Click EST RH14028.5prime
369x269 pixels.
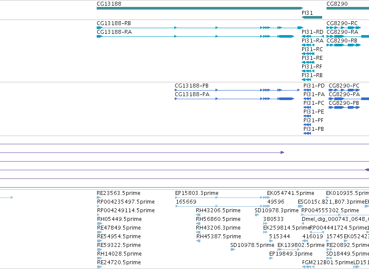(x=119, y=254)
